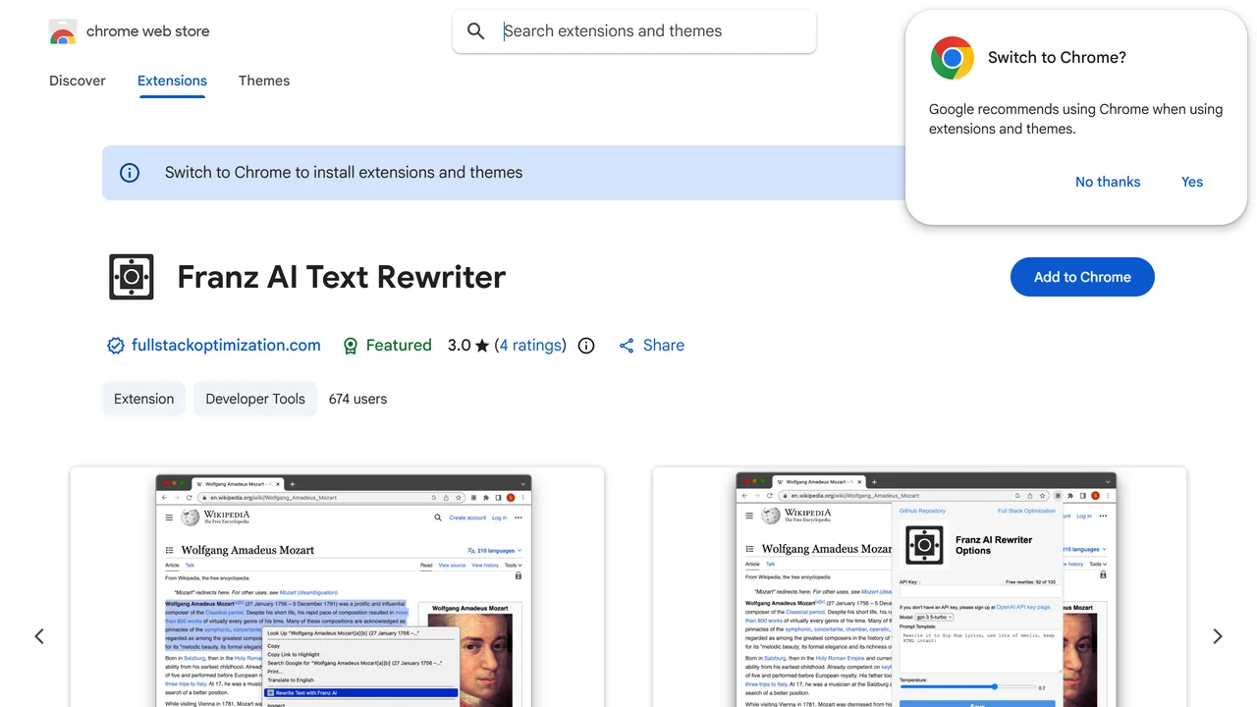This screenshot has height=707, width=1257.
Task: Open the 4 ratings link
Action: (530, 346)
